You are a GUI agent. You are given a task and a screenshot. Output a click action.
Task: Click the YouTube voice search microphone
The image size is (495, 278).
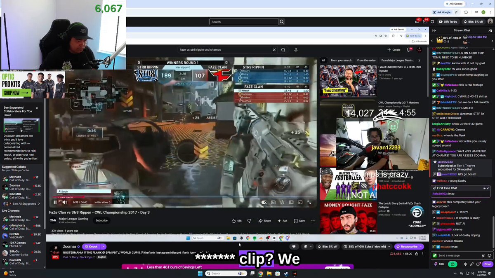296,50
